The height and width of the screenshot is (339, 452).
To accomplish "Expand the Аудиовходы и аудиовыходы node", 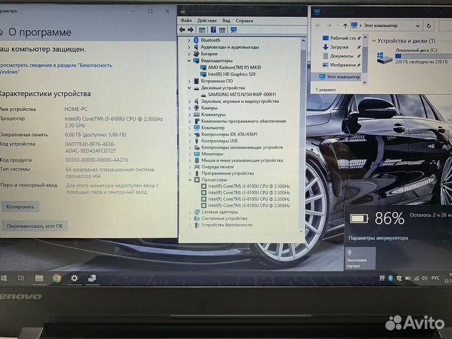I will [189, 47].
